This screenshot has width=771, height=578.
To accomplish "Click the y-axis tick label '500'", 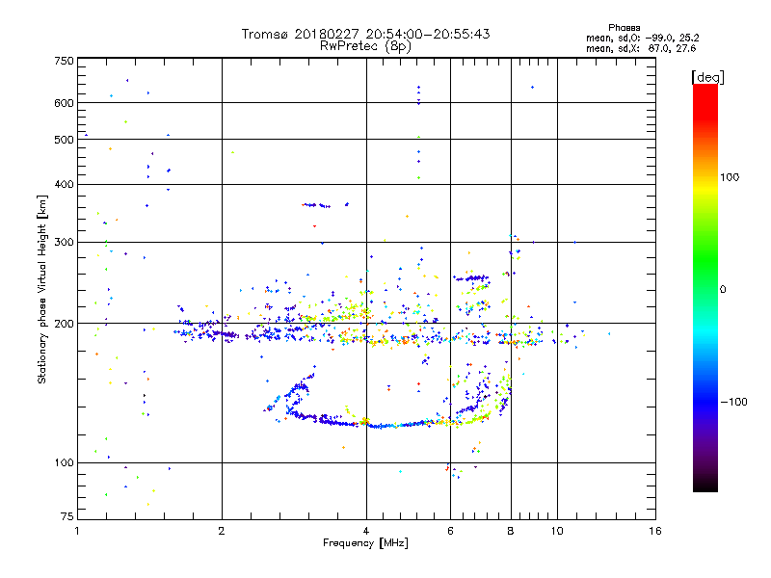I will tap(64, 140).
